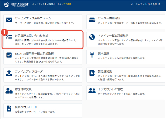Viewport: 166px width, 119px height.
Task: Click the globe icon for domains
Action: [x=92, y=37]
